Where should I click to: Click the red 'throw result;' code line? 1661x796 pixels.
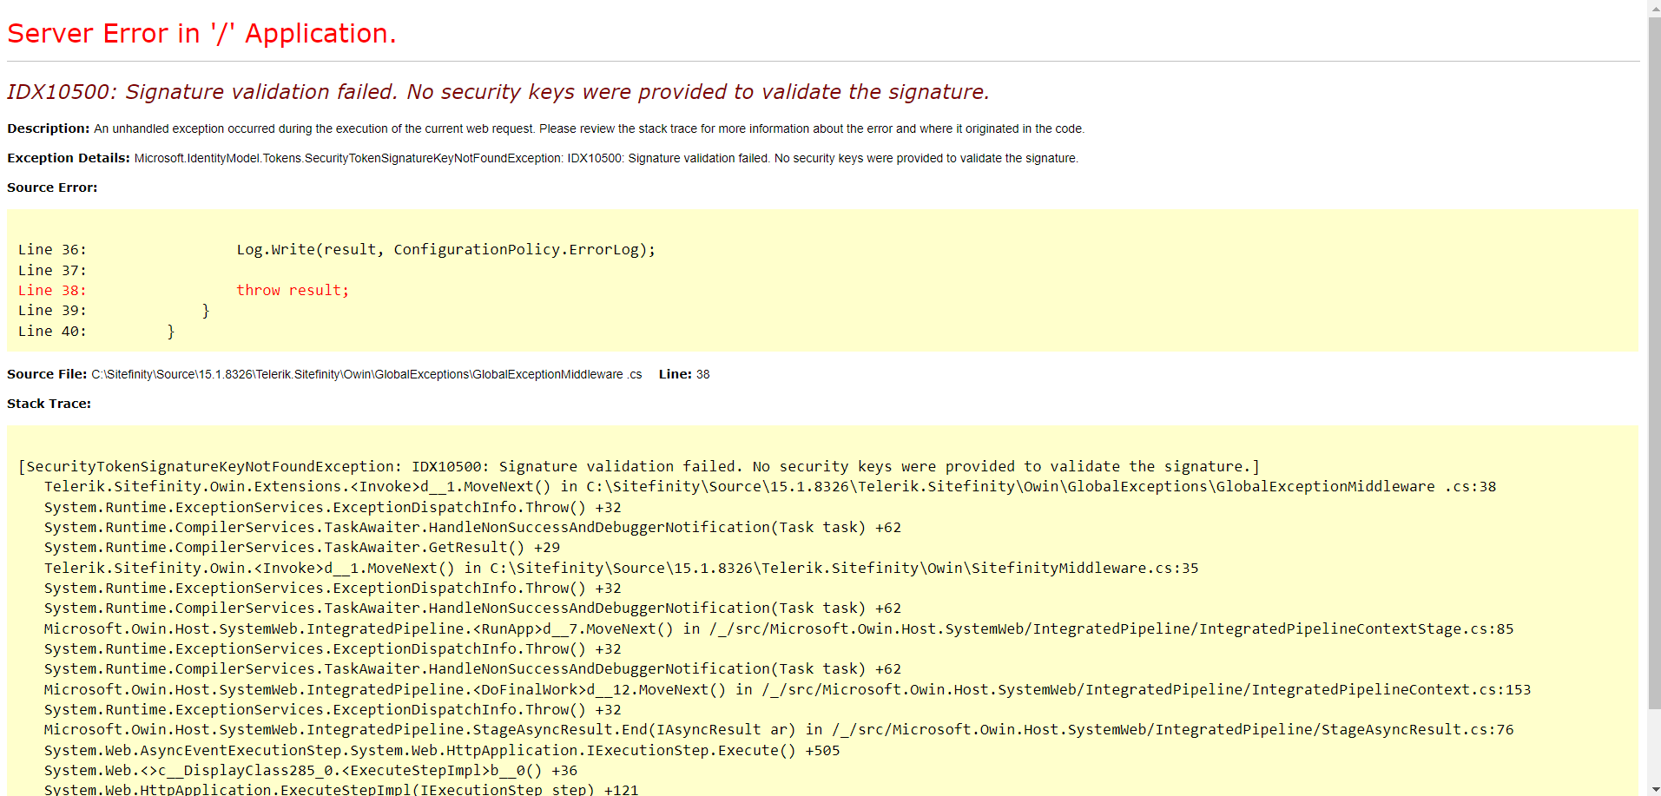(293, 291)
